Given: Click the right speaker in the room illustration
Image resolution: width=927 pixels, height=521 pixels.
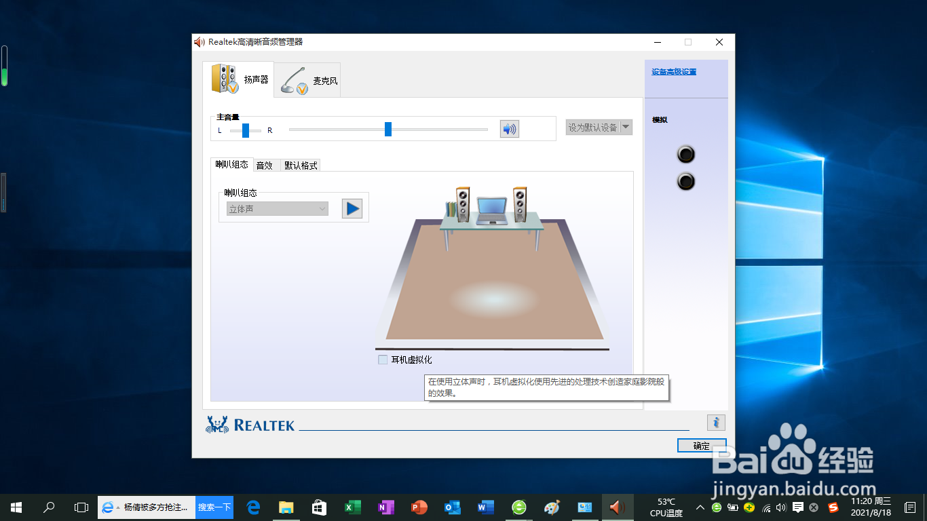Looking at the screenshot, I should pos(520,204).
